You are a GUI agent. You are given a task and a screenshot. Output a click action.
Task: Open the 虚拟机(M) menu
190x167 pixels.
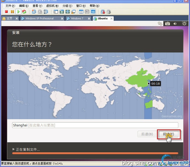click(52, 6)
